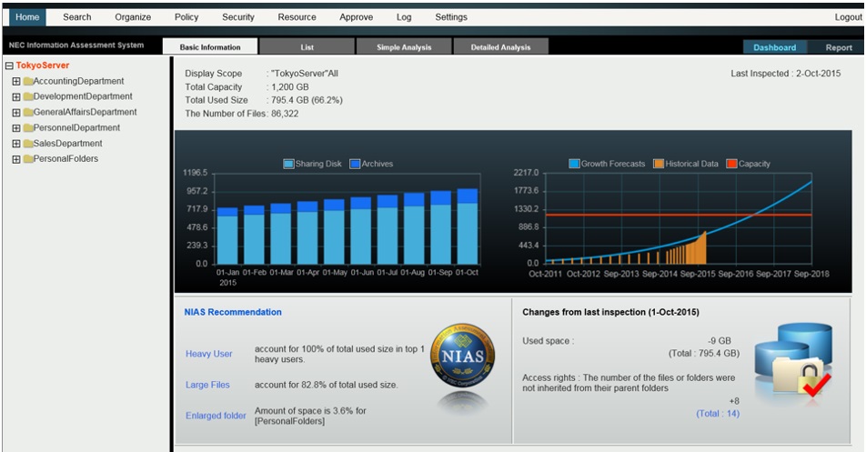
Task: Open the Enlarged folder recommendation link
Action: 216,416
